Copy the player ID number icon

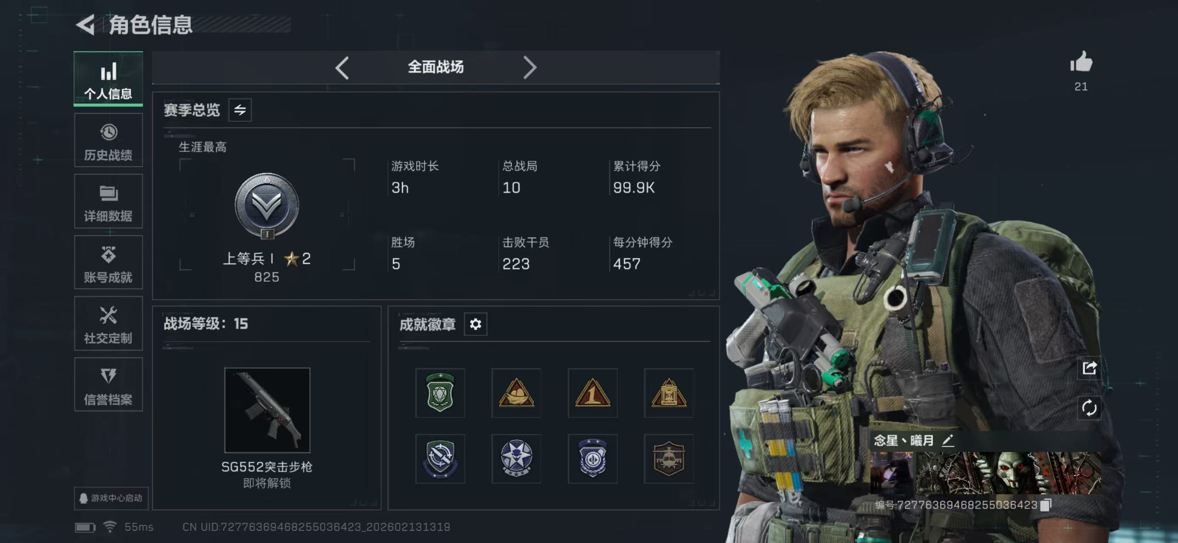pos(1046,505)
